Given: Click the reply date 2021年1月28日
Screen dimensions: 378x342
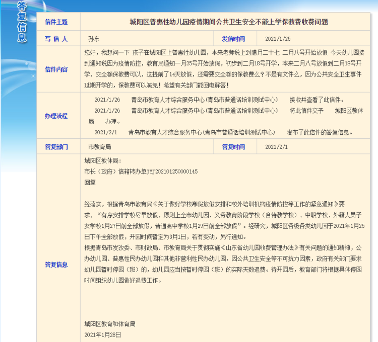Looking at the screenshot, I should [103, 334].
